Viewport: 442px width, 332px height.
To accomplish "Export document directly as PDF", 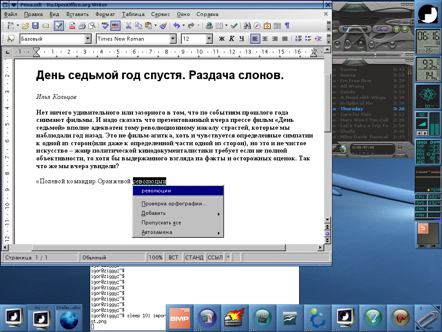I will (72, 26).
